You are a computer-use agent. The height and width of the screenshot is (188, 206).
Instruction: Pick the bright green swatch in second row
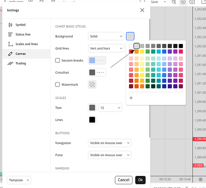tap(147, 52)
